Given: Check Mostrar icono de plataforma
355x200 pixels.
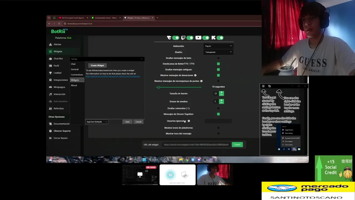Looking at the screenshot, I should point(218,128).
